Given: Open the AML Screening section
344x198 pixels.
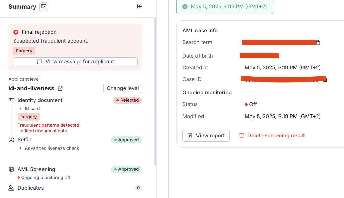Looking at the screenshot, I should click(36, 169).
